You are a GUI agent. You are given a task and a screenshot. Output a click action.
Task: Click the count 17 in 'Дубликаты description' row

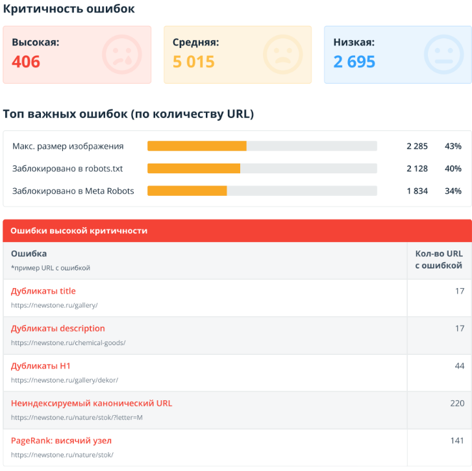point(460,328)
